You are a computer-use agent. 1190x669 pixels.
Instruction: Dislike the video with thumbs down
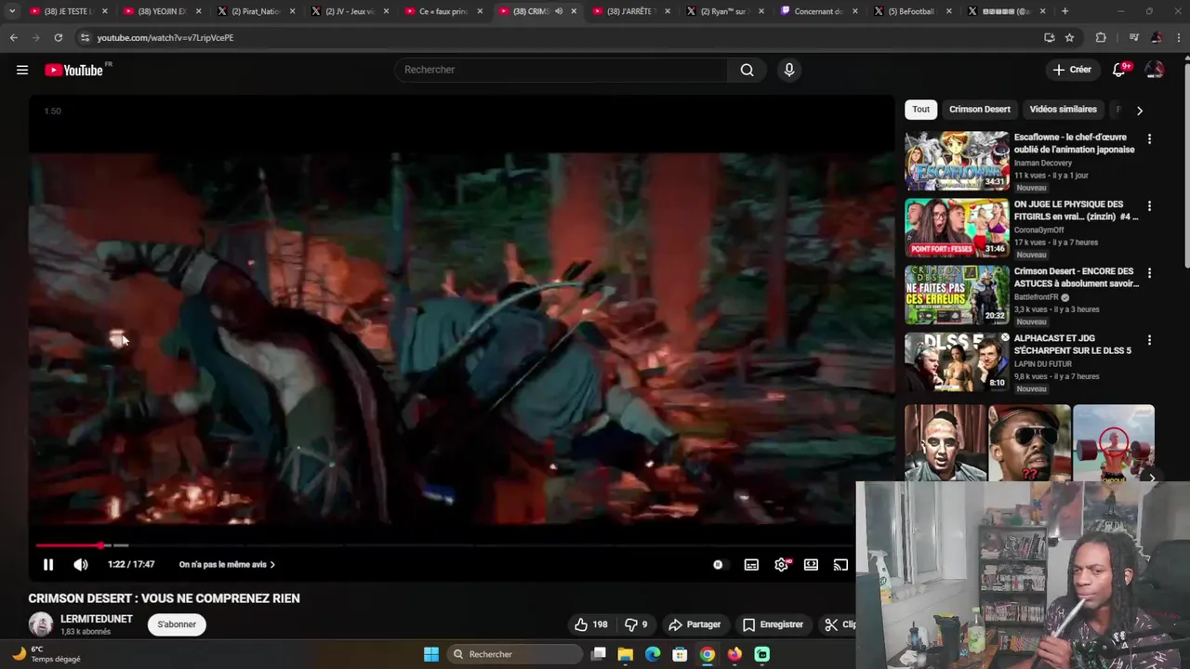pos(636,624)
